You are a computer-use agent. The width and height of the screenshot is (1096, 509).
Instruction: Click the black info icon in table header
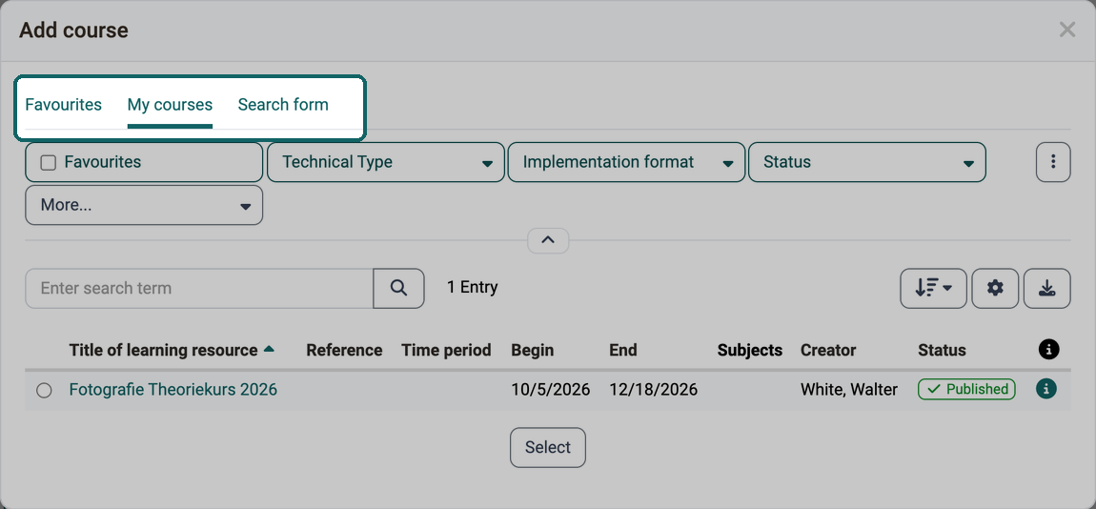pos(1048,350)
